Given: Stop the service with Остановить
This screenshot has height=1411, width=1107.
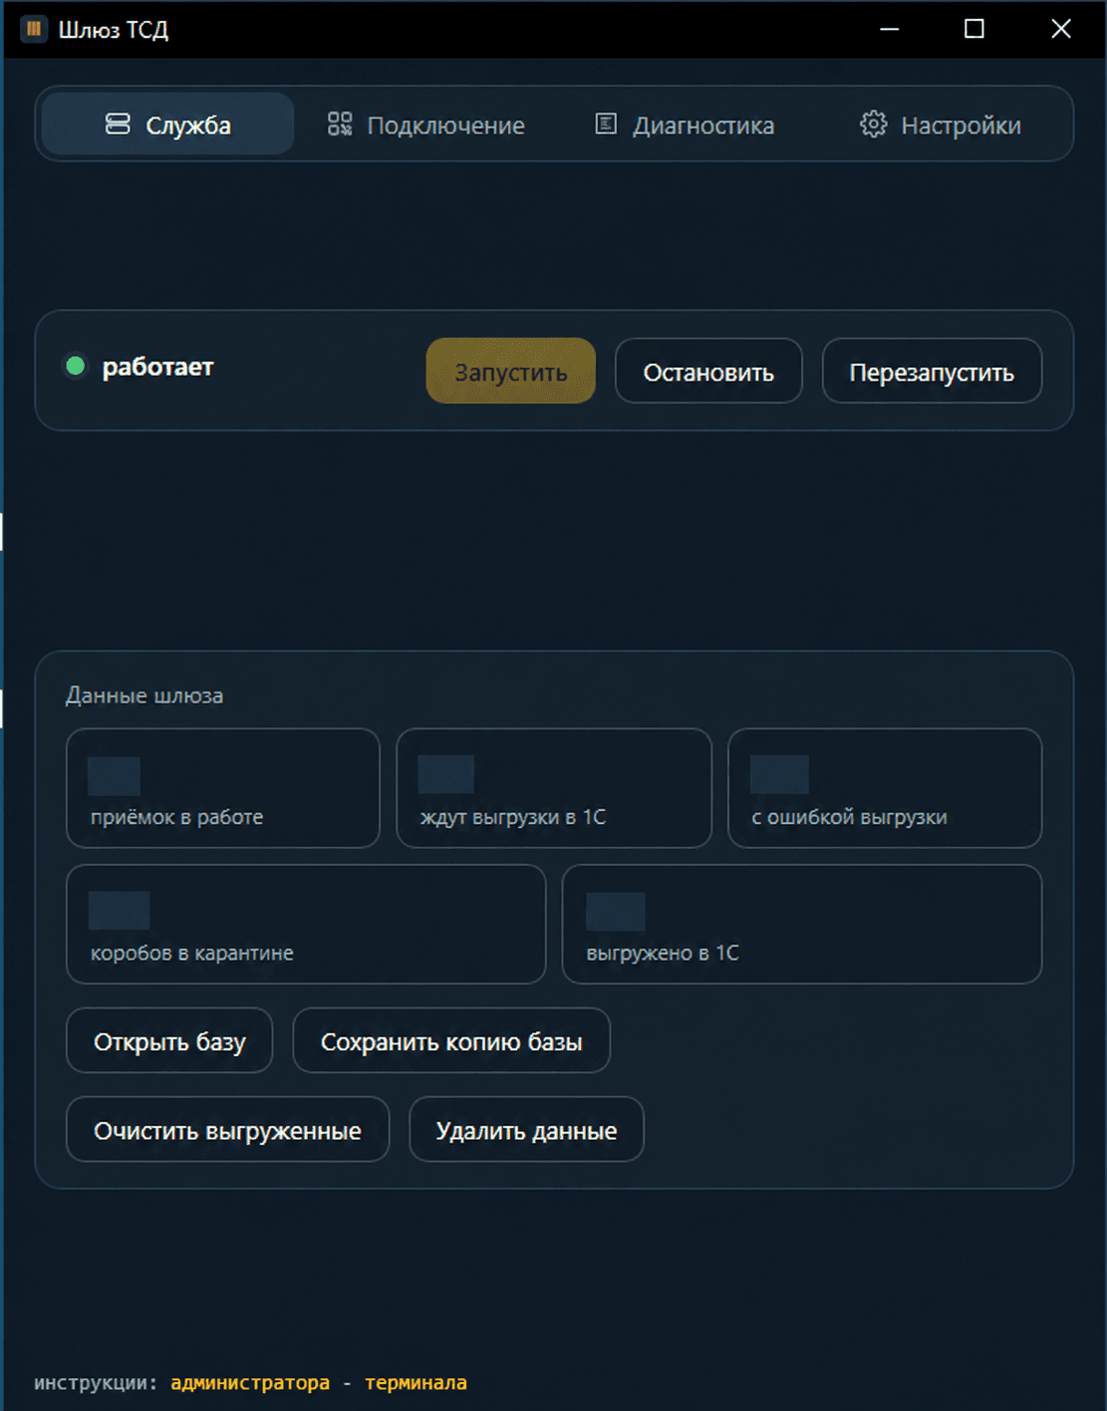Looking at the screenshot, I should (708, 372).
